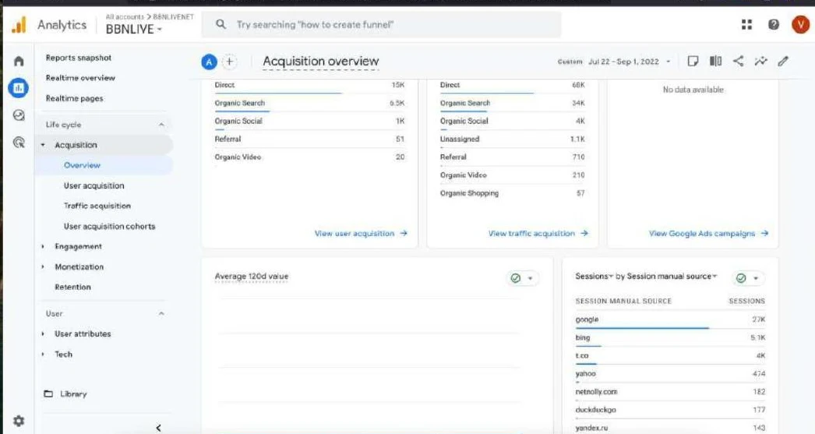Click the Unassigned traffic row
This screenshot has width=815, height=434.
click(x=512, y=139)
